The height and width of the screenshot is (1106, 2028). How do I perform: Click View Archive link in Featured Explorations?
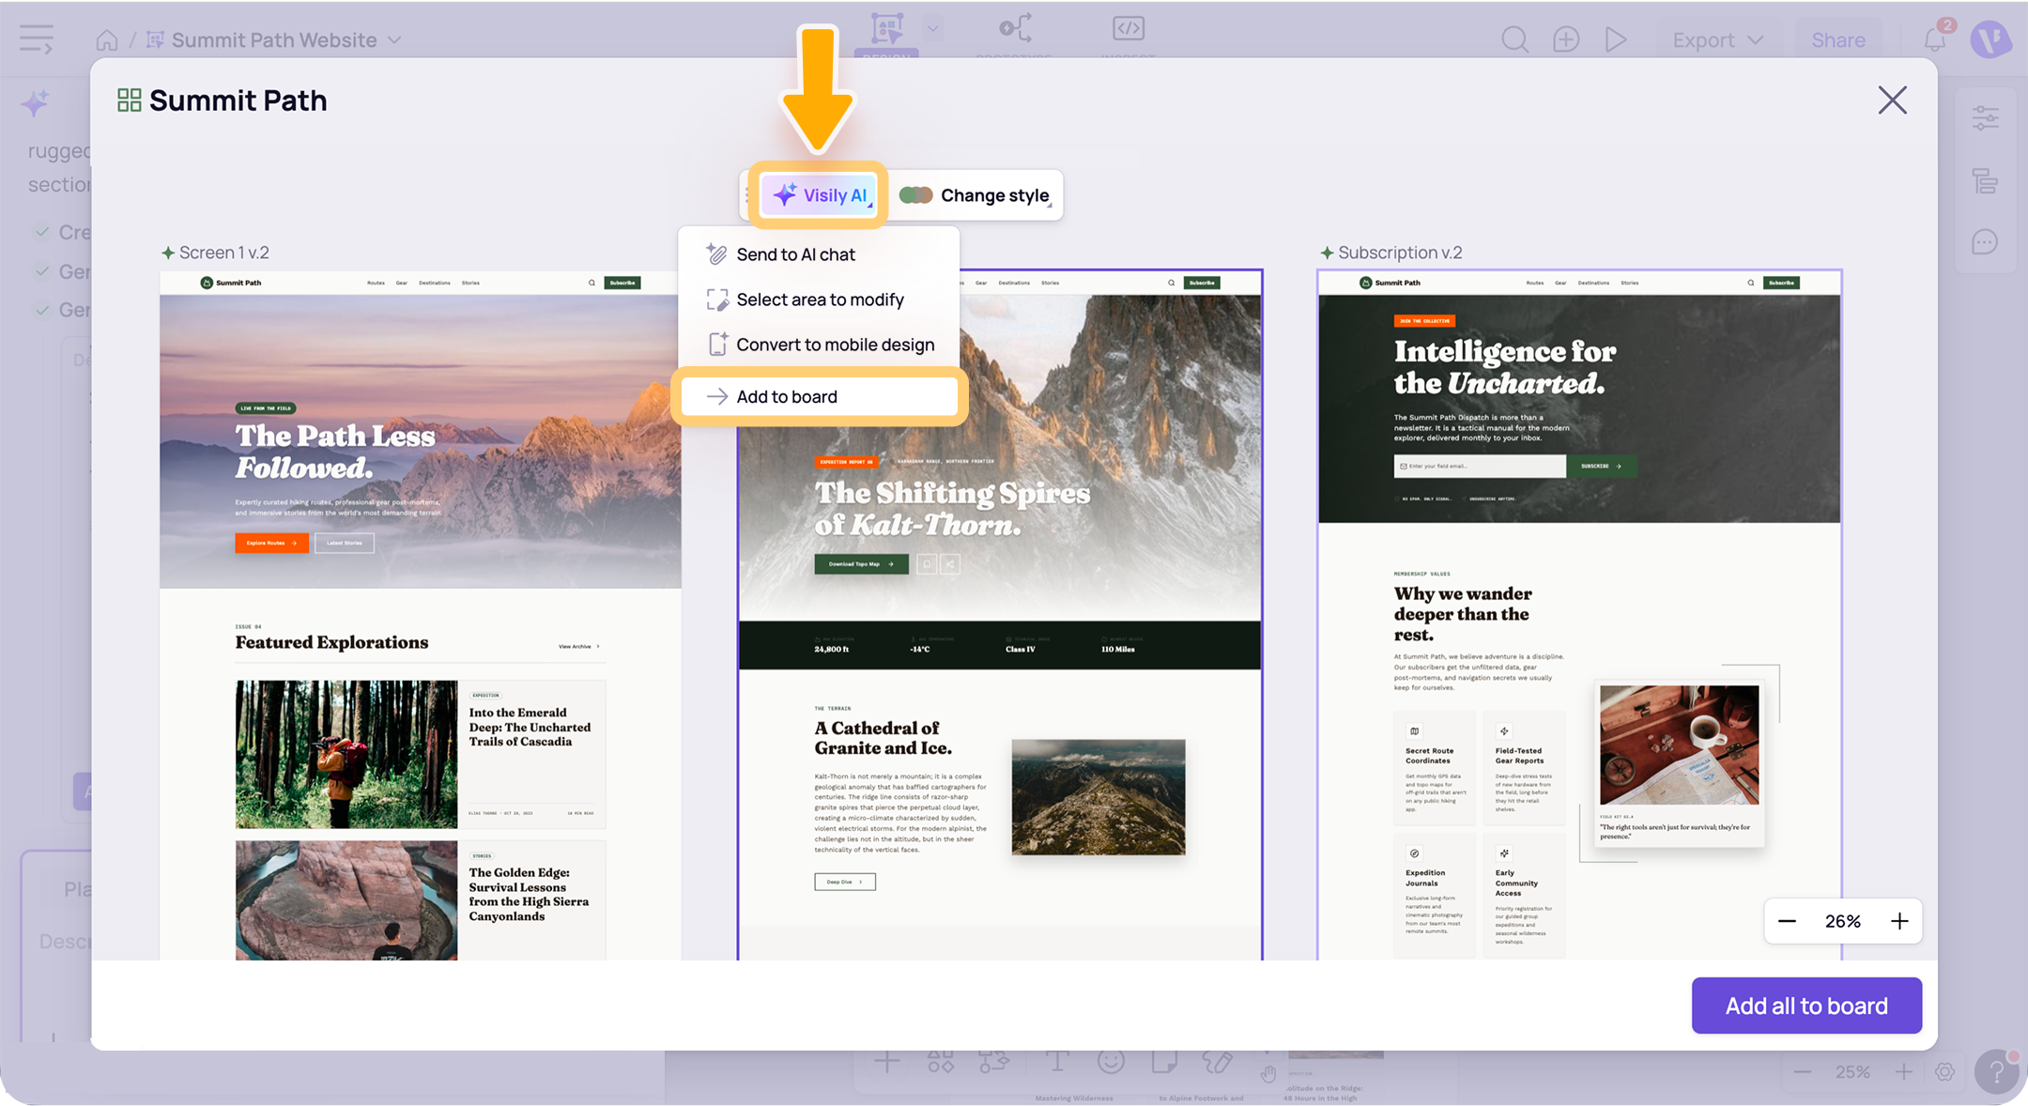point(578,646)
